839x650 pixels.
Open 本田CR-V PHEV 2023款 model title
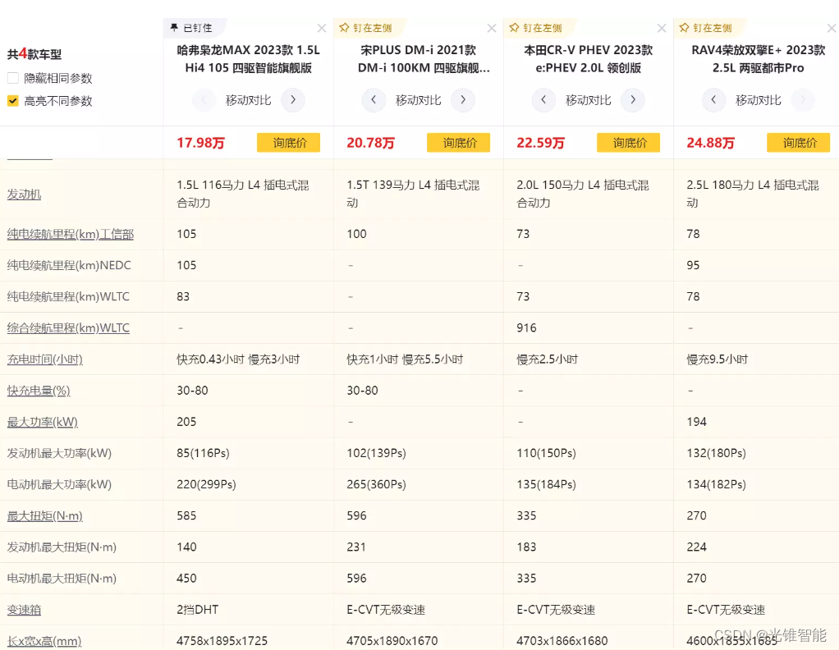click(588, 59)
